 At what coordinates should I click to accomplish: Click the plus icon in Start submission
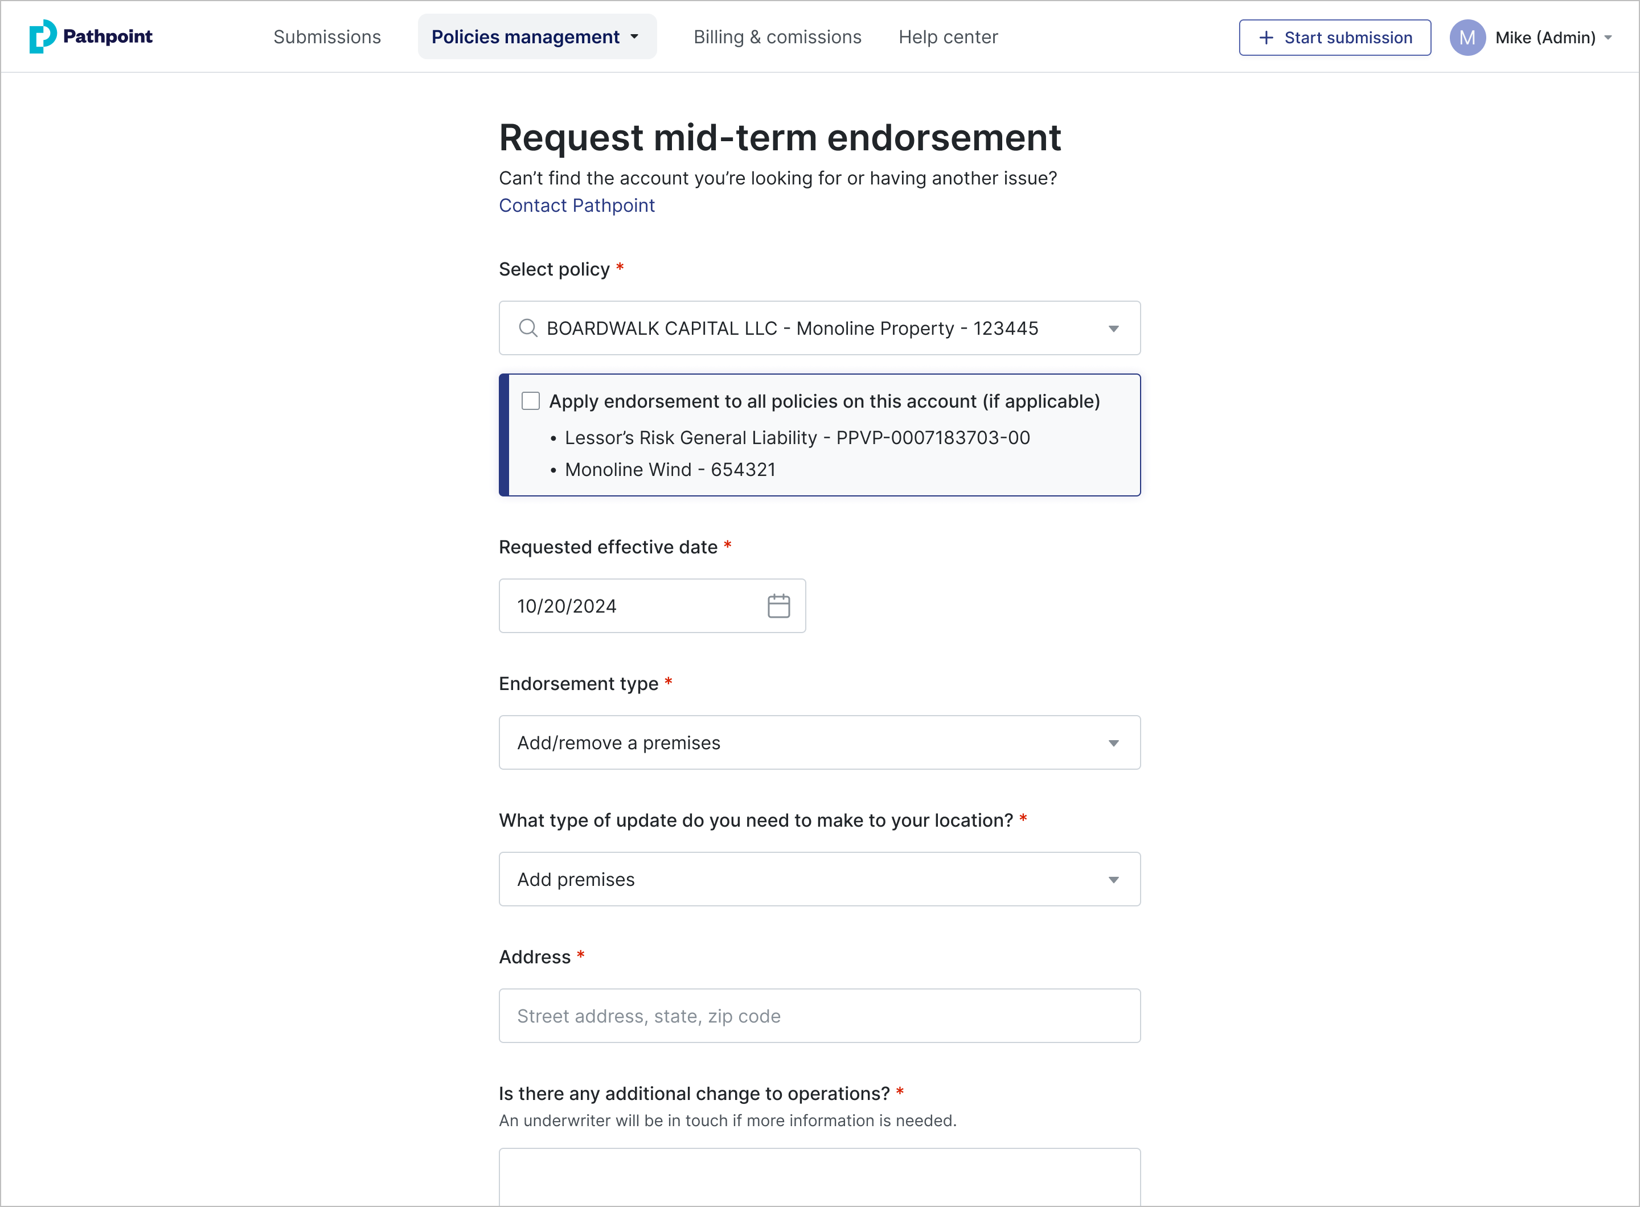point(1266,37)
